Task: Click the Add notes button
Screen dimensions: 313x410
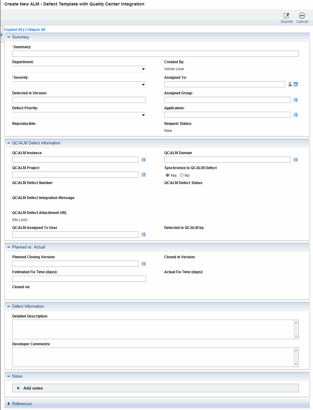Action: click(33, 388)
